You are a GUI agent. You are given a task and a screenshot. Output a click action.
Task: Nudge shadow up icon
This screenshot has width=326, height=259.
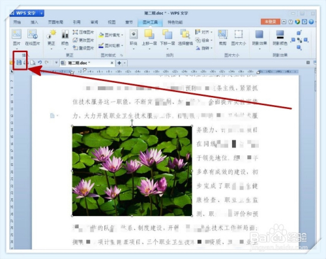pyautogui.click(x=299, y=33)
